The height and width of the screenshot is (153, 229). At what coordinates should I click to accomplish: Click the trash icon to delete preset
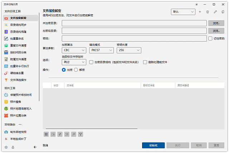pyautogui.click(x=208, y=12)
